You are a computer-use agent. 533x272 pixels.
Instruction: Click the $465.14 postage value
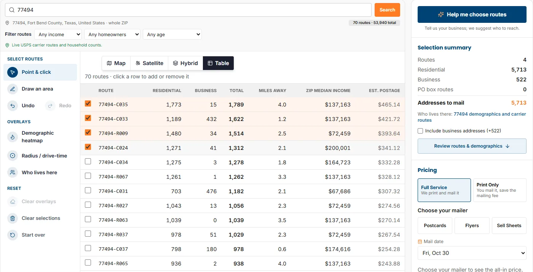[x=389, y=105]
